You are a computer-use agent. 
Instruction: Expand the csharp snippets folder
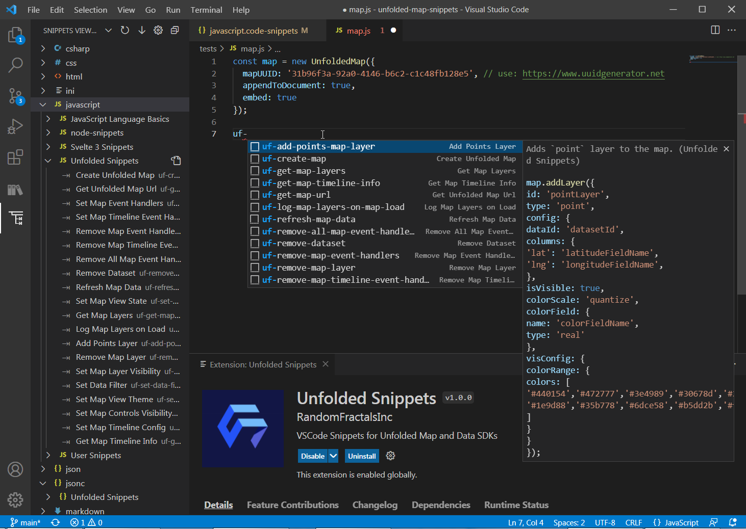43,49
